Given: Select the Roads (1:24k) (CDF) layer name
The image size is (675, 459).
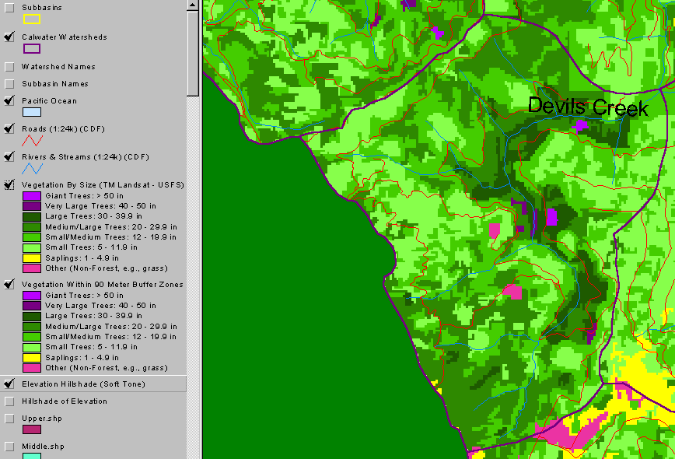Looking at the screenshot, I should tap(63, 128).
